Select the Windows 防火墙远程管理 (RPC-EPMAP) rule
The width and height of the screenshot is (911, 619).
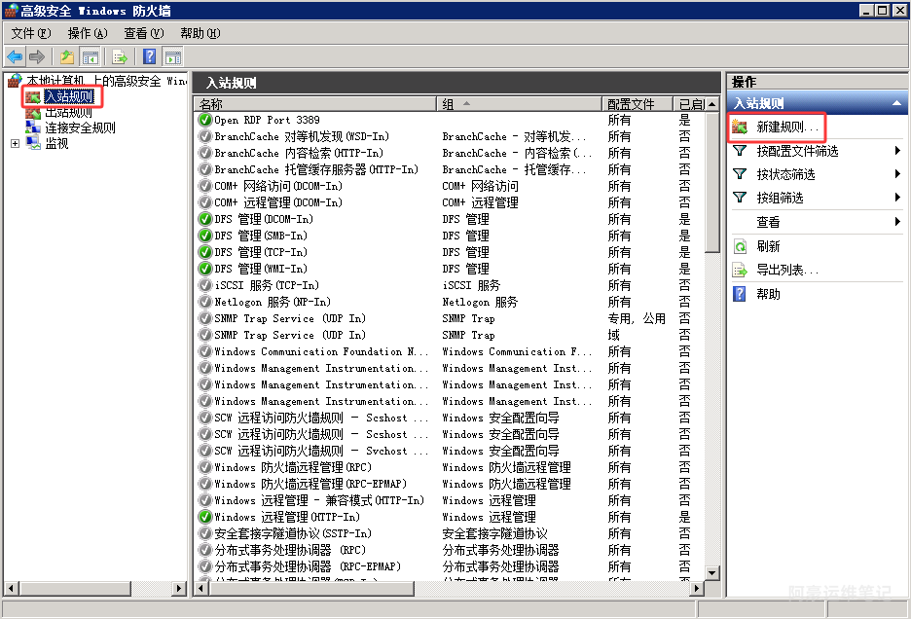(310, 484)
